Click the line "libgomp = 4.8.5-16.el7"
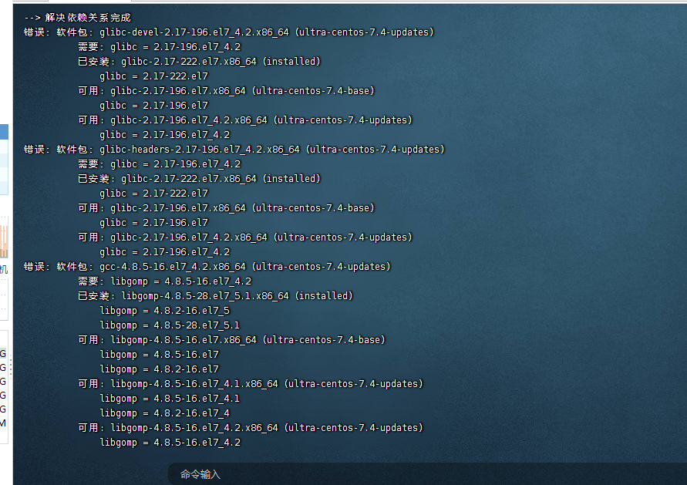 pos(160,355)
